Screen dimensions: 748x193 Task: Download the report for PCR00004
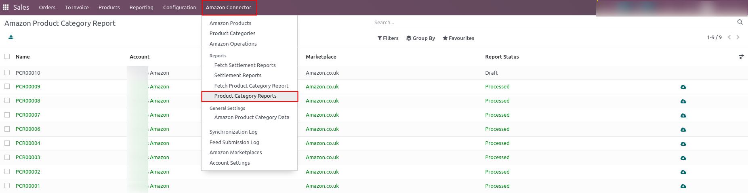pyautogui.click(x=683, y=143)
